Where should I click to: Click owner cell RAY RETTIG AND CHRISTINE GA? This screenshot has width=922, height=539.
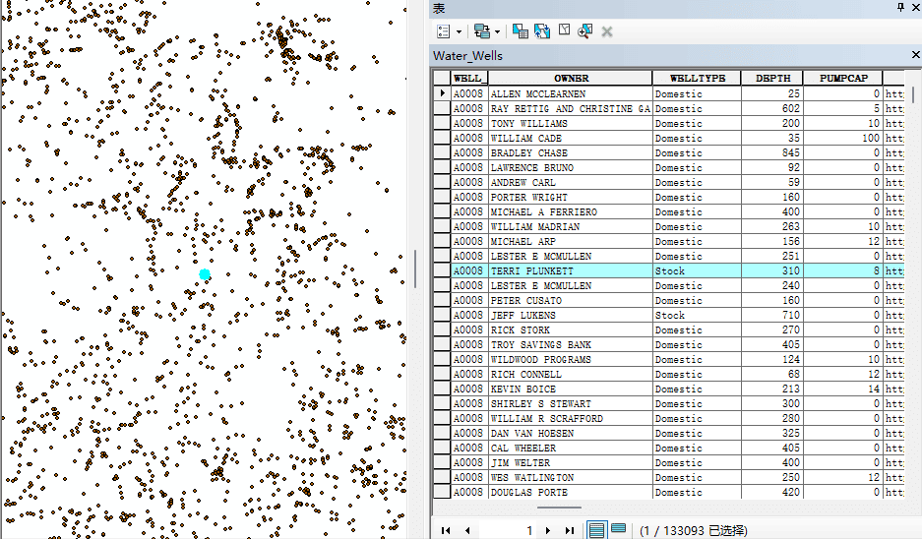tap(571, 108)
